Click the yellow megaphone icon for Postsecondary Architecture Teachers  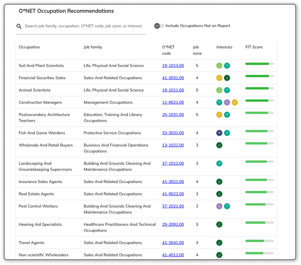click(219, 115)
